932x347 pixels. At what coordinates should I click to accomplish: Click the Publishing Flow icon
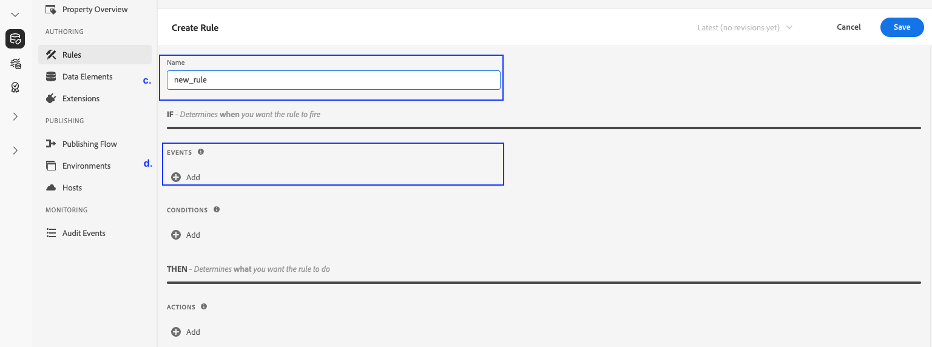pyautogui.click(x=52, y=144)
